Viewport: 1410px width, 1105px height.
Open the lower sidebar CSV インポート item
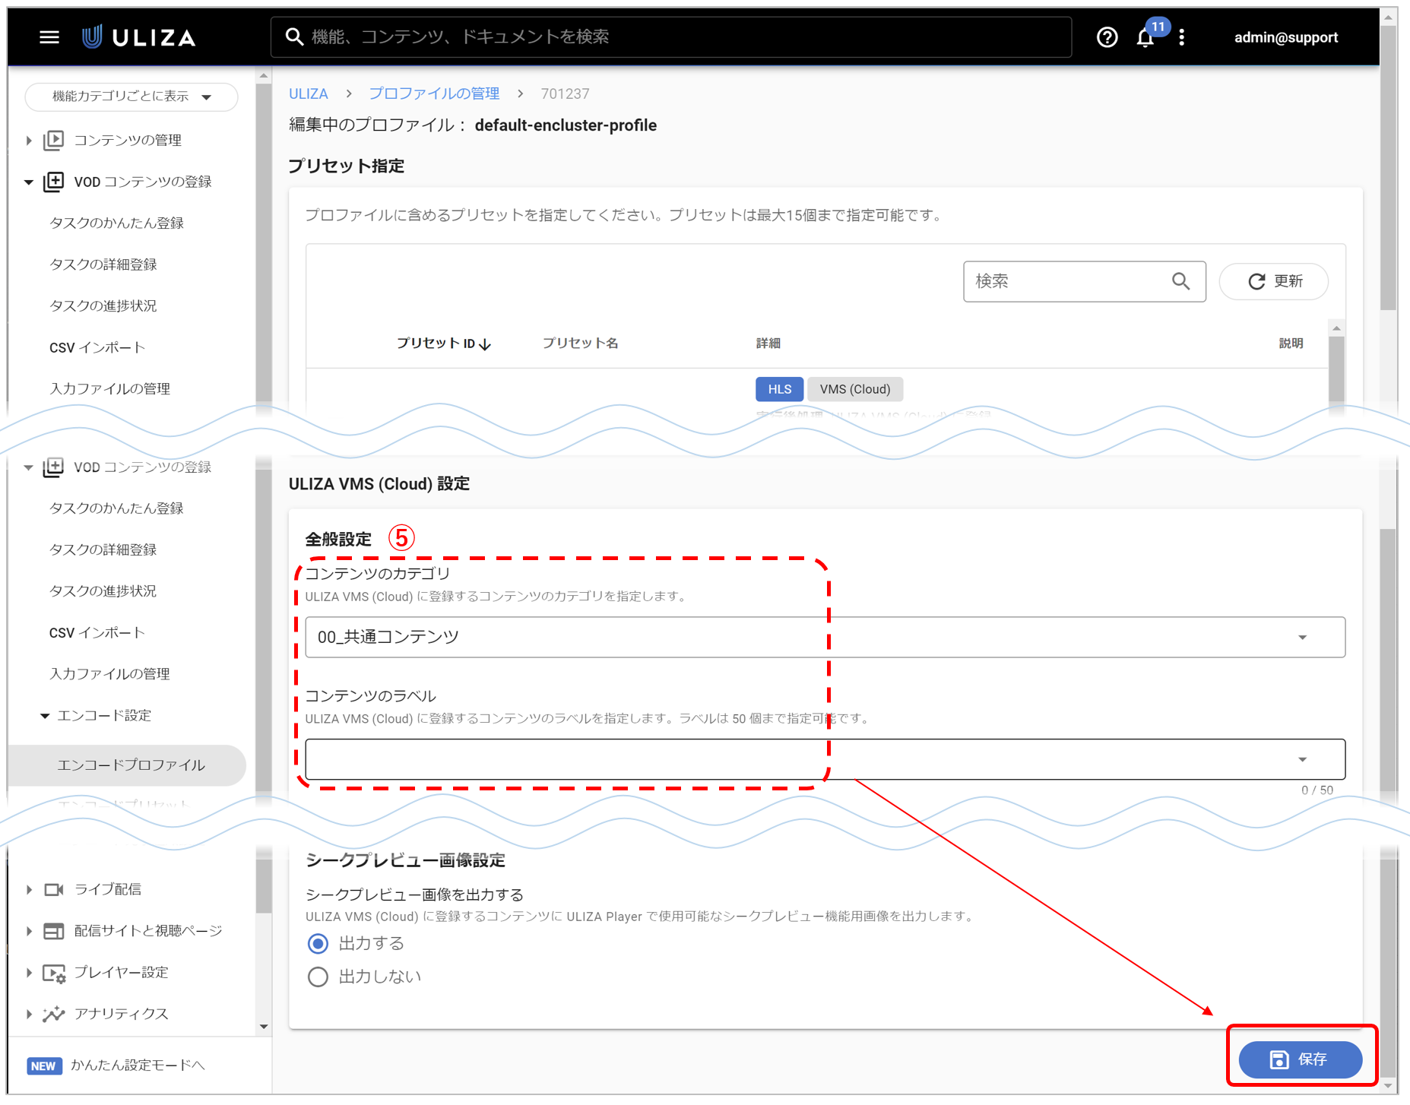[97, 632]
